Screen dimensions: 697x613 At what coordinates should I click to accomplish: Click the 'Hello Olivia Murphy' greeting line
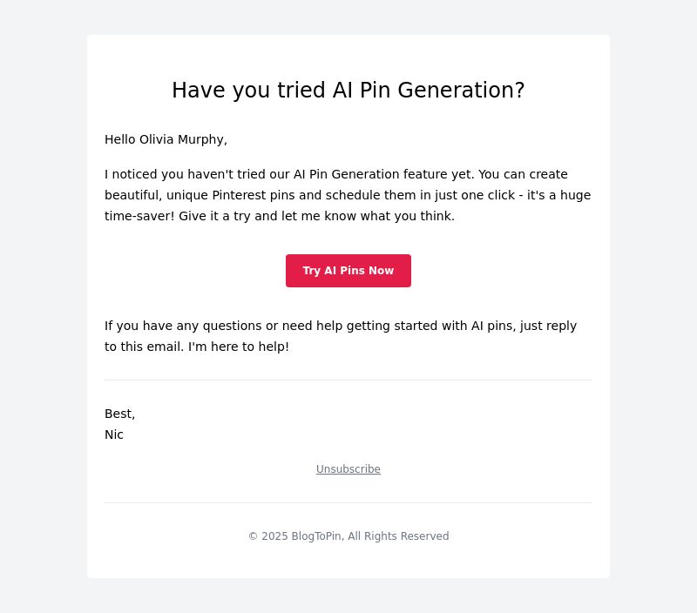[166, 139]
